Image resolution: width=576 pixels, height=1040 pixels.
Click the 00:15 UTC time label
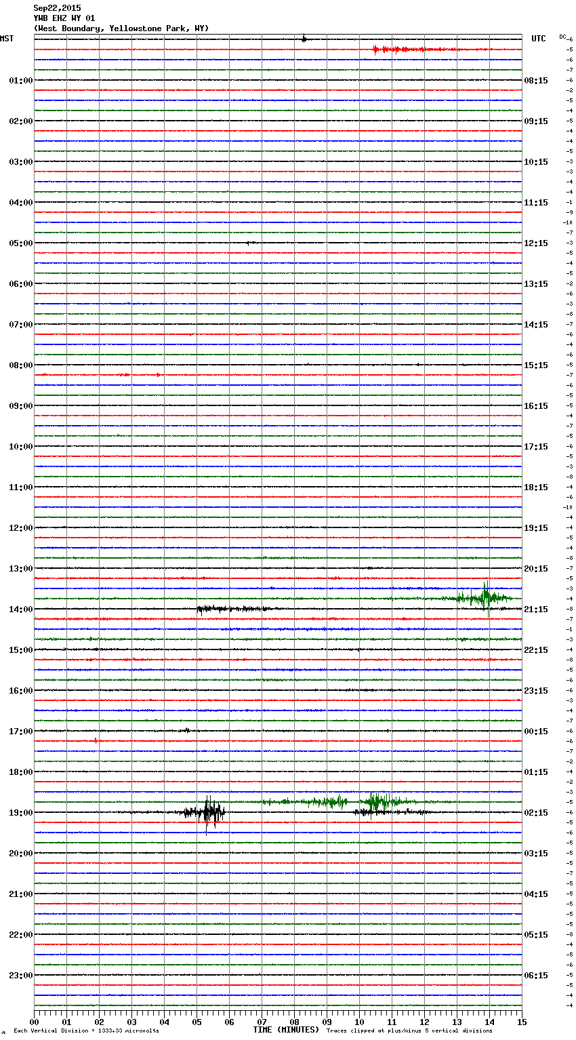click(x=536, y=732)
